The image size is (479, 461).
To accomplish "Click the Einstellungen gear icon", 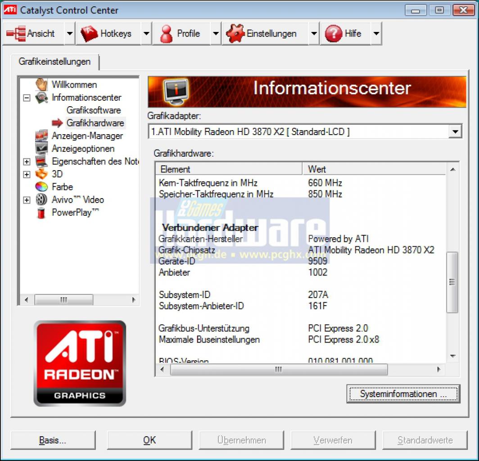I will click(235, 33).
